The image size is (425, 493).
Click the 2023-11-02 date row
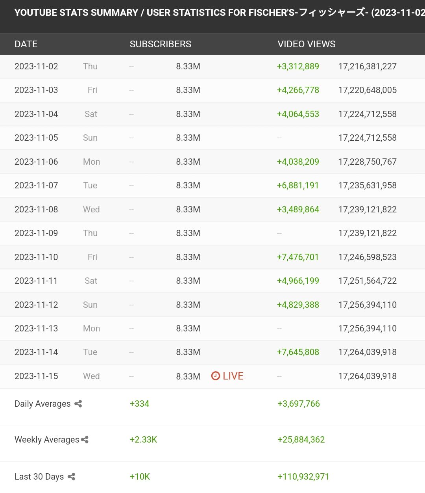coord(213,66)
